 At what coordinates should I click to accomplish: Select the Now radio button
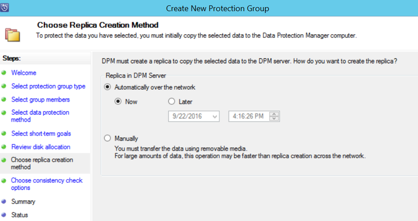[118, 101]
